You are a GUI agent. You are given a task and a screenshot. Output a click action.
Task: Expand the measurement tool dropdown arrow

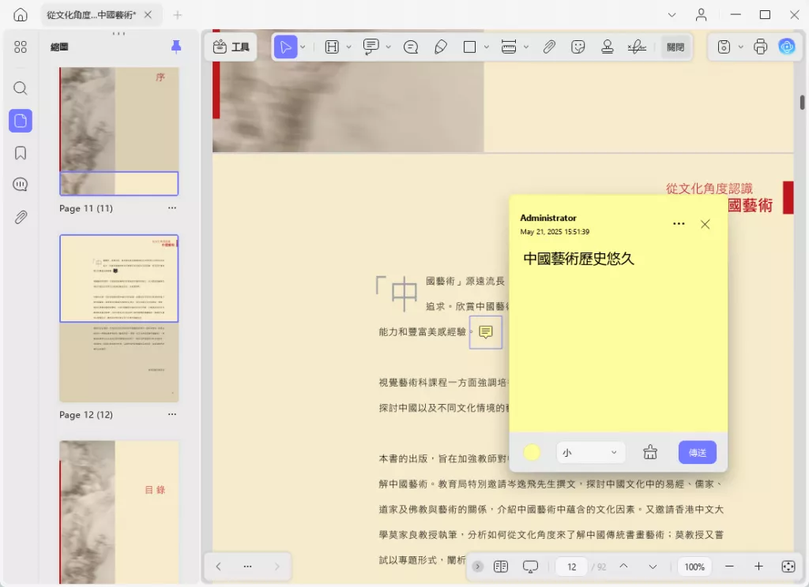526,47
